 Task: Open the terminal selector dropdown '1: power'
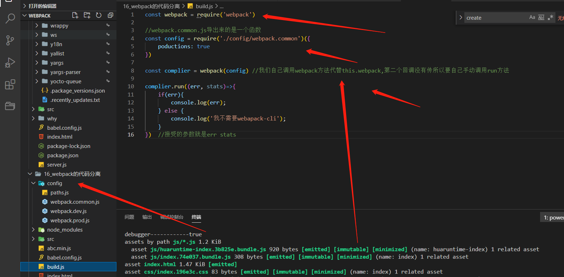point(552,217)
